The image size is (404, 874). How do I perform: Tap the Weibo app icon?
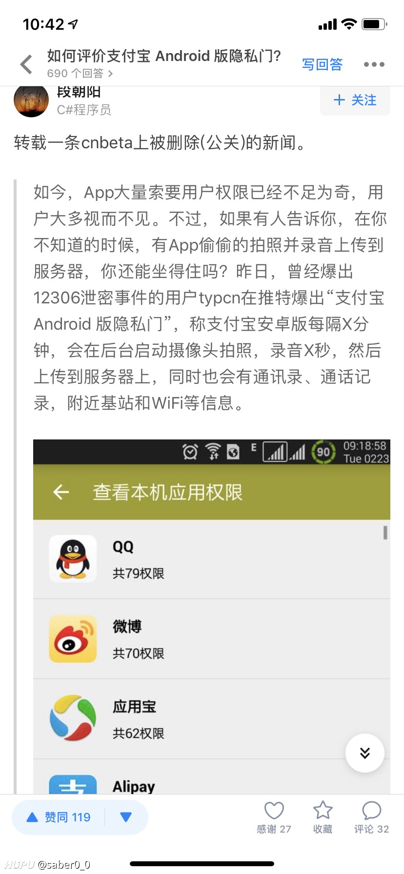[x=73, y=639]
